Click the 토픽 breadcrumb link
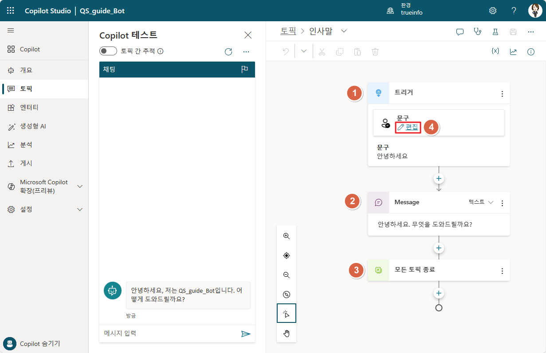Viewport: 546px width, 353px height. 288,31
